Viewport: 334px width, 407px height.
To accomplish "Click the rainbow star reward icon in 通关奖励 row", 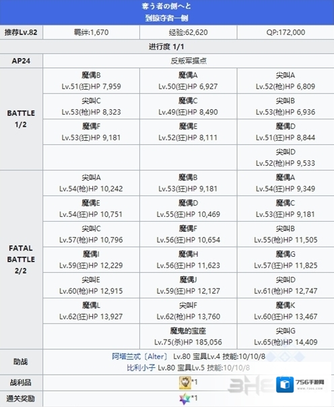I will (x=185, y=399).
